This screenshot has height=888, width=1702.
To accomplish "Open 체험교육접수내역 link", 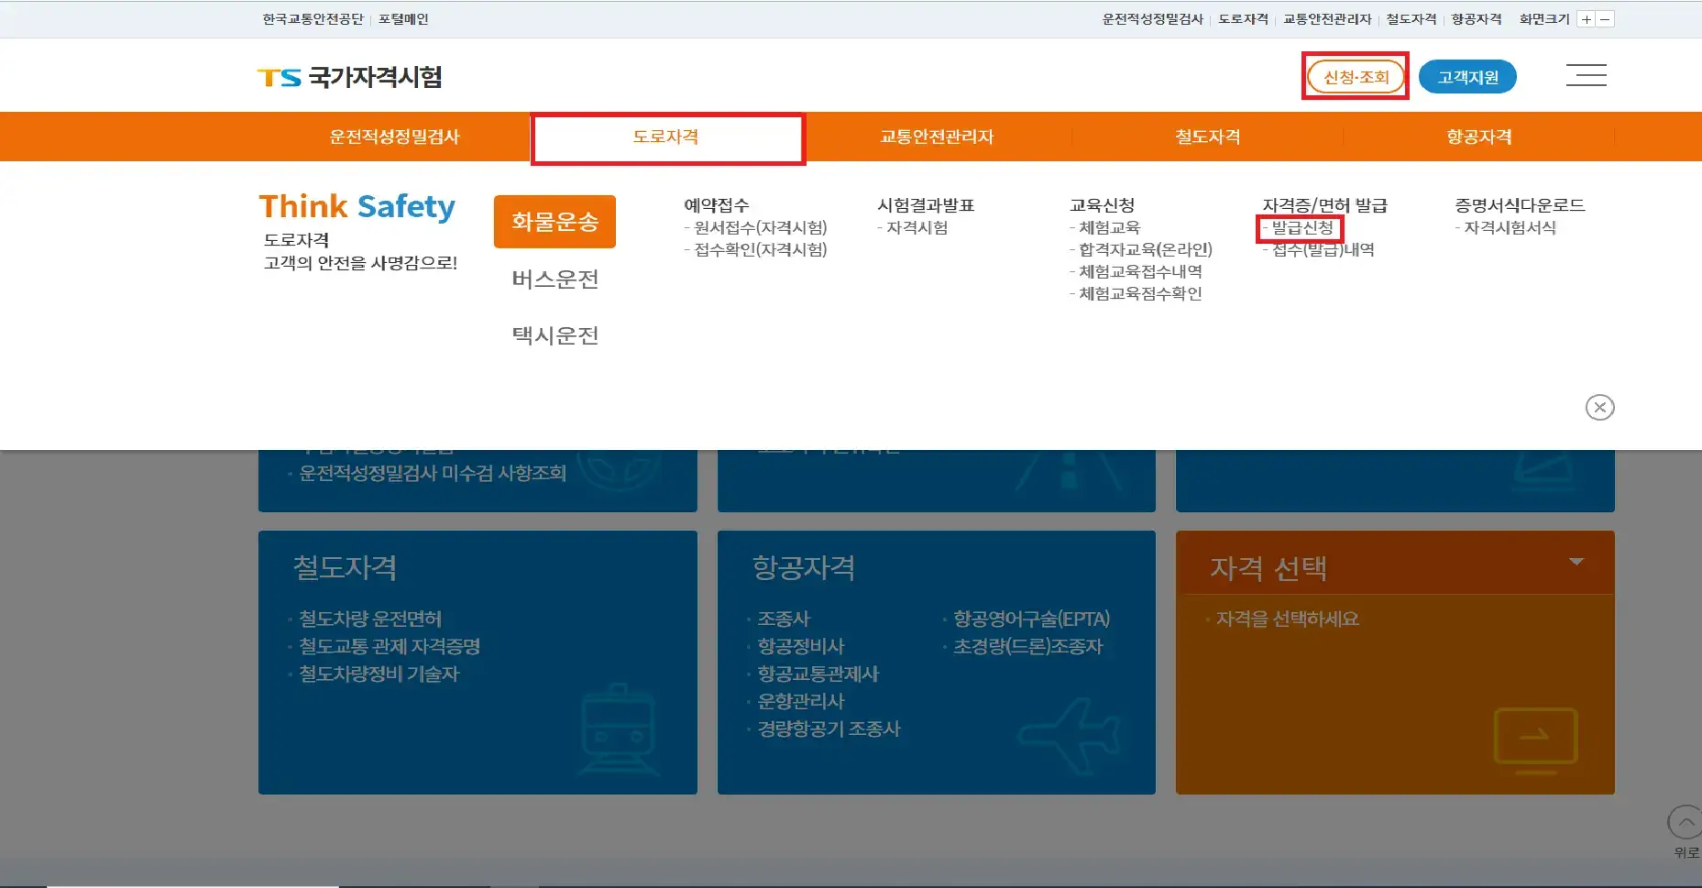I will [1140, 271].
